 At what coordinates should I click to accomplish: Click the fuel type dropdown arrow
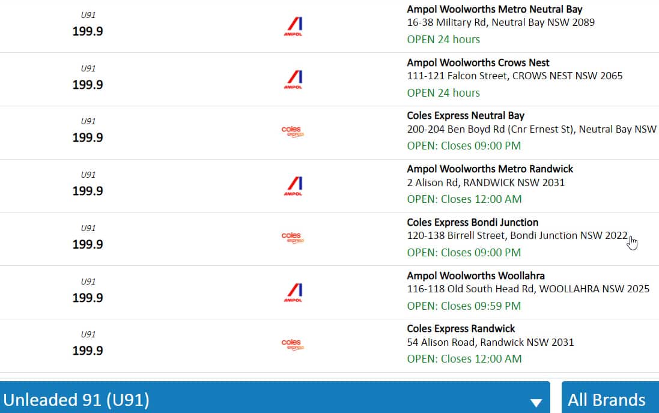(x=536, y=402)
